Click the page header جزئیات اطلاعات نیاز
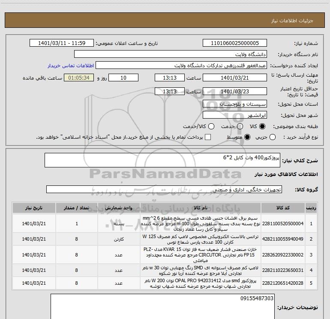330x319 pixels. [292, 21]
